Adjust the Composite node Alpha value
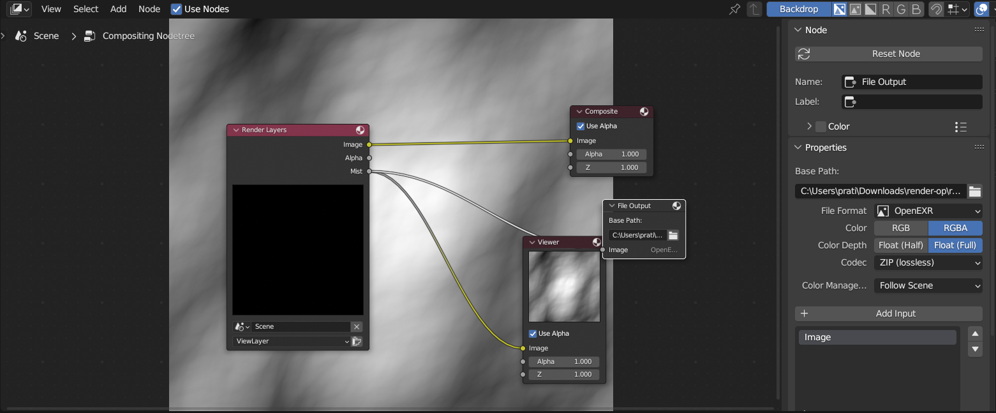This screenshot has width=996, height=413. 611,154
